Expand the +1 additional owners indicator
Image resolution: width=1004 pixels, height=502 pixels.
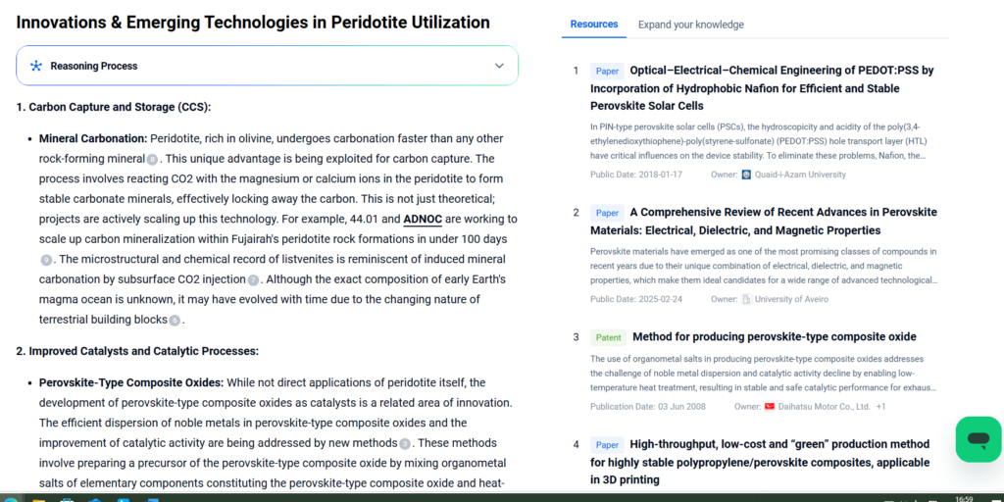[880, 406]
